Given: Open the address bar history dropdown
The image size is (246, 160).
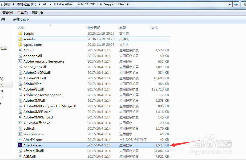Looking at the screenshot, I should coord(230,4).
